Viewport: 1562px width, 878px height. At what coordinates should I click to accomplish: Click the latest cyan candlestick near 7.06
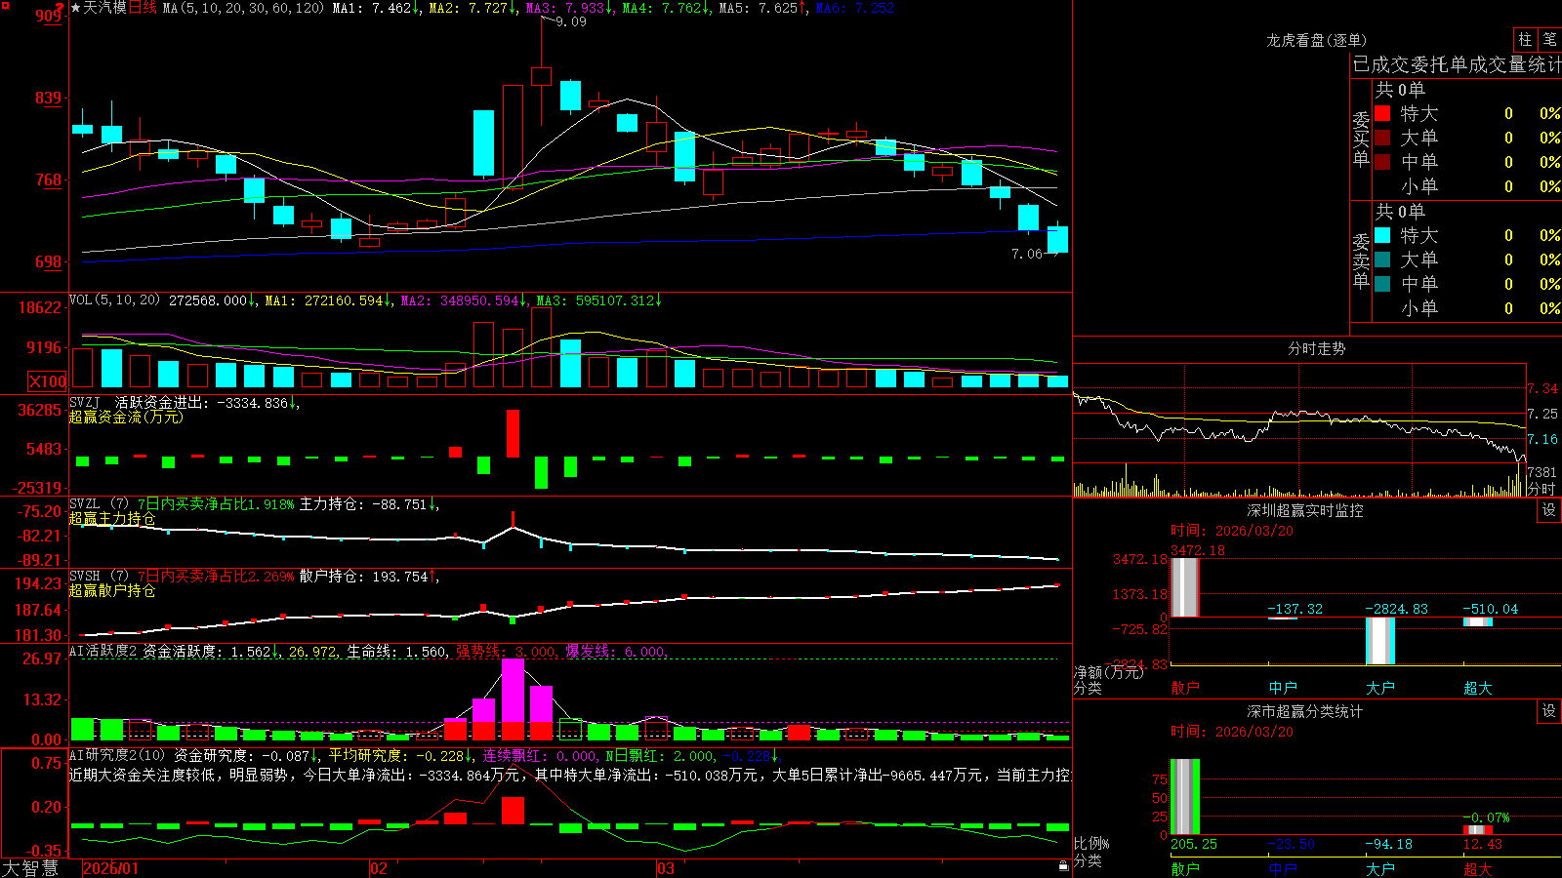click(x=1057, y=239)
